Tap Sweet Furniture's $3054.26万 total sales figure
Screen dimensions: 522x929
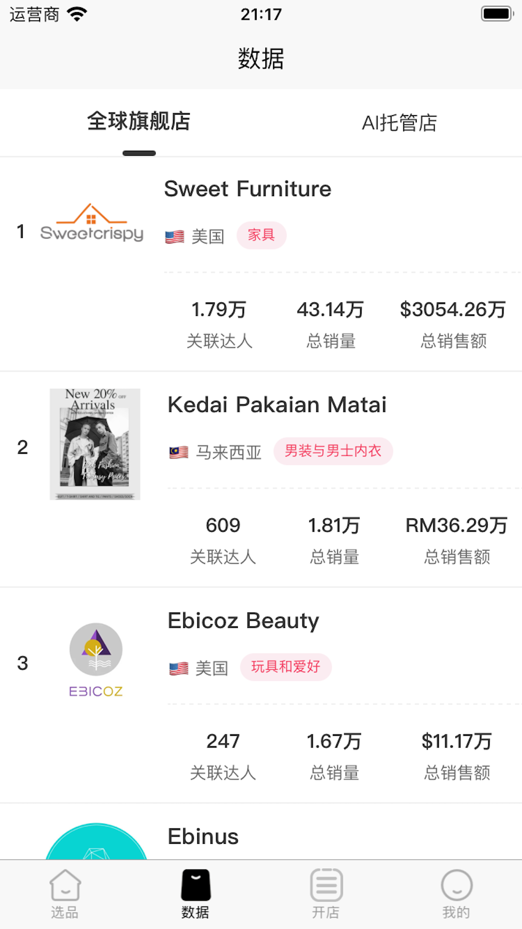tap(452, 310)
